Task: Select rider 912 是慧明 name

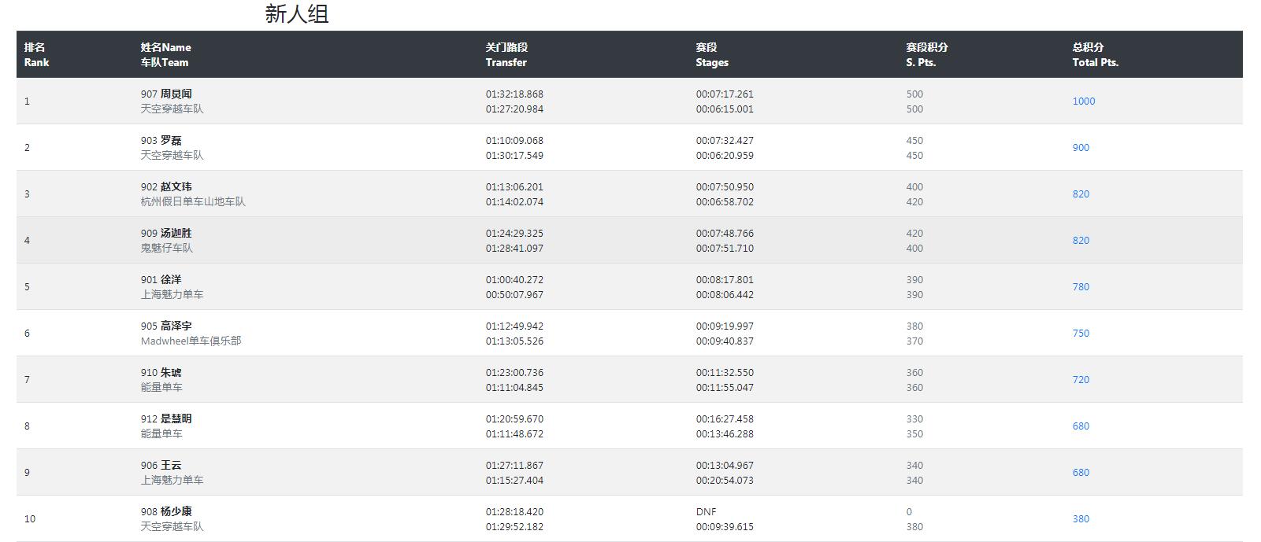Action: pyautogui.click(x=166, y=418)
